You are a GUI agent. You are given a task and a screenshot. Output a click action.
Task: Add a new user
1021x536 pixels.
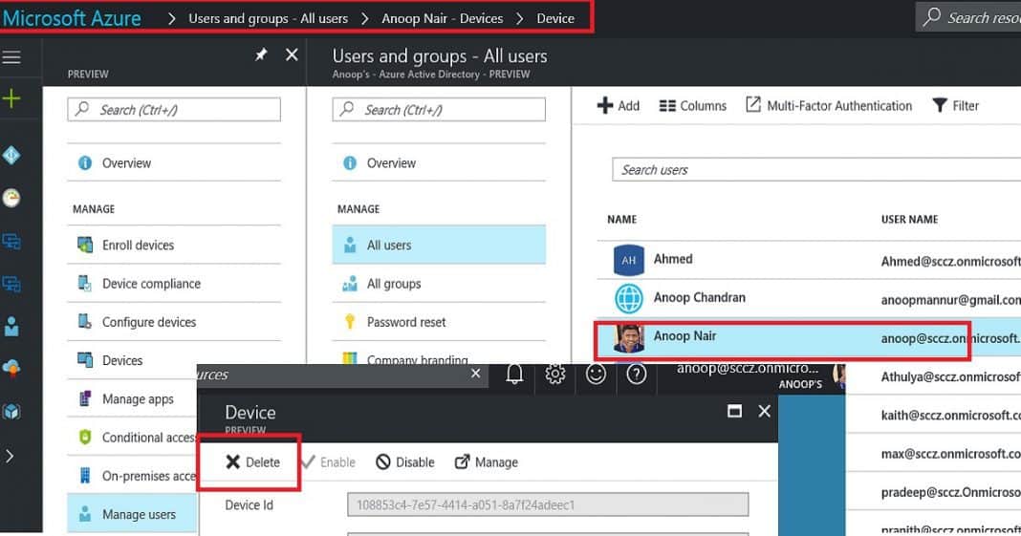click(619, 106)
